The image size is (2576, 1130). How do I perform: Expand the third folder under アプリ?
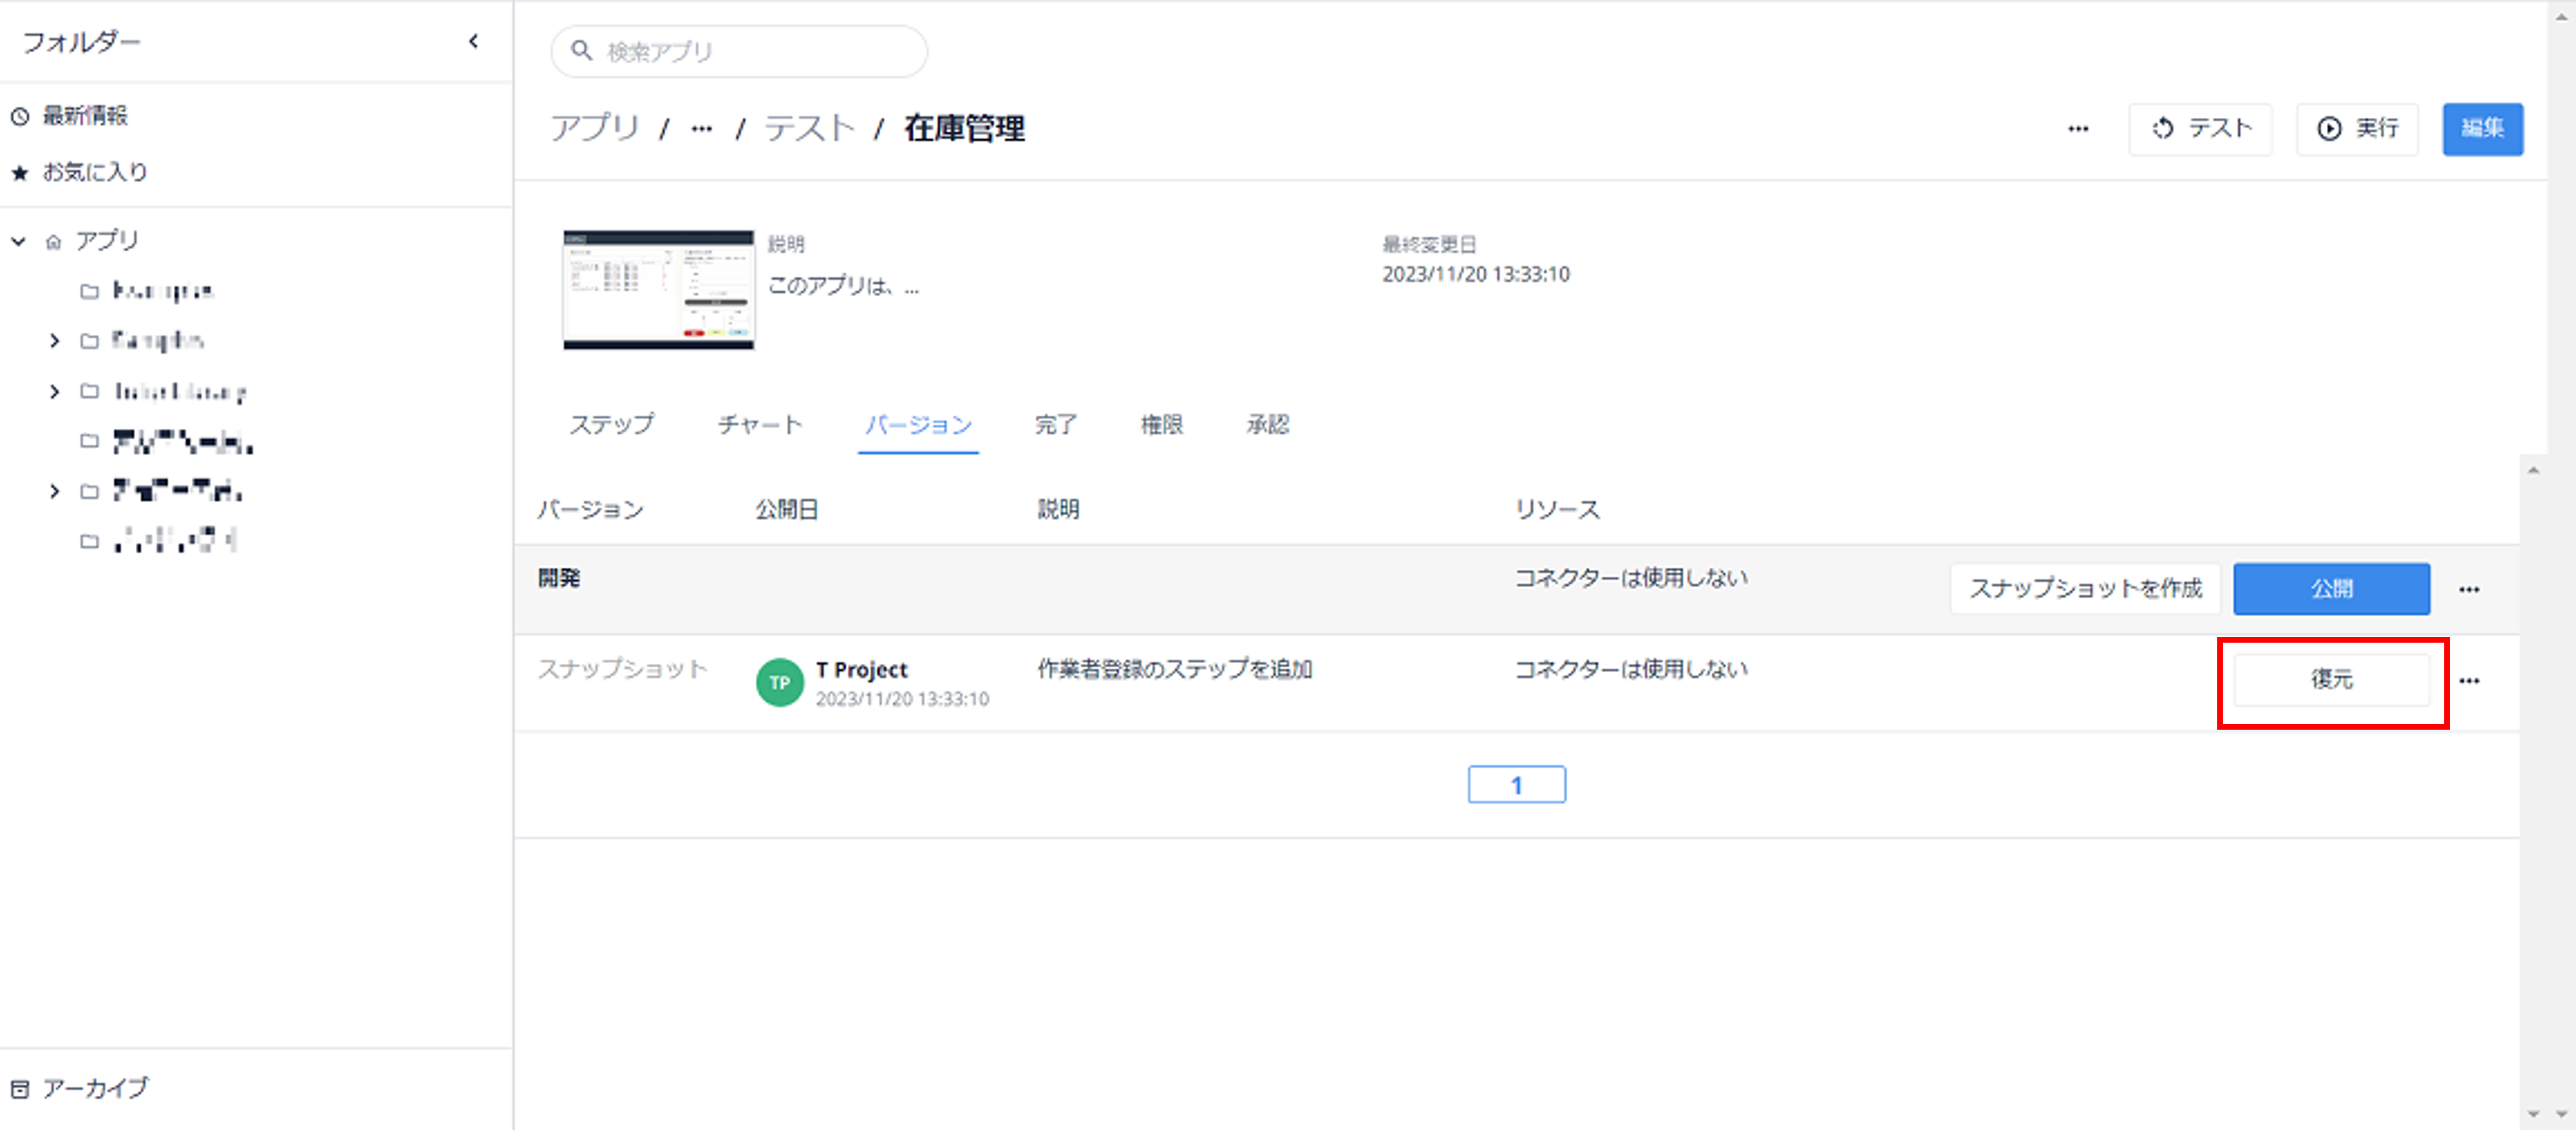tap(54, 391)
